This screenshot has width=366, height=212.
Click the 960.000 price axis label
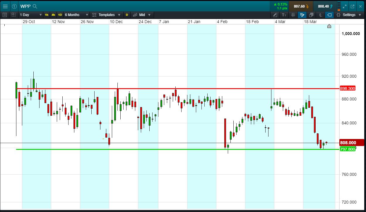tap(349, 54)
